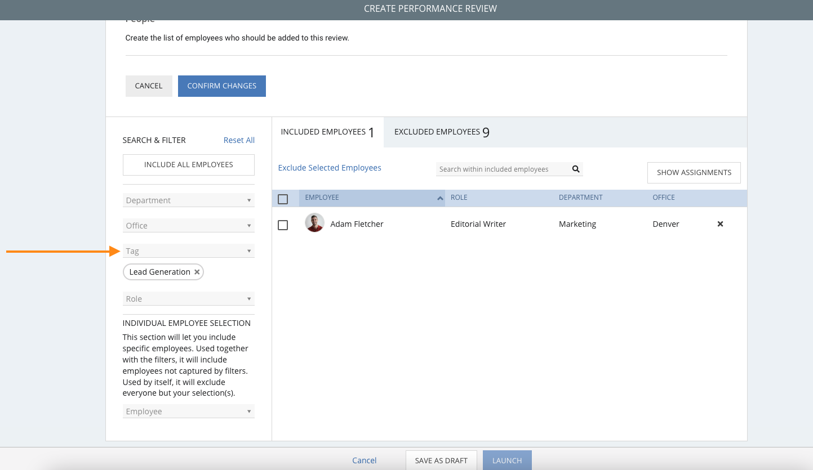Click the search magnifier icon
813x470 pixels.
click(x=575, y=169)
